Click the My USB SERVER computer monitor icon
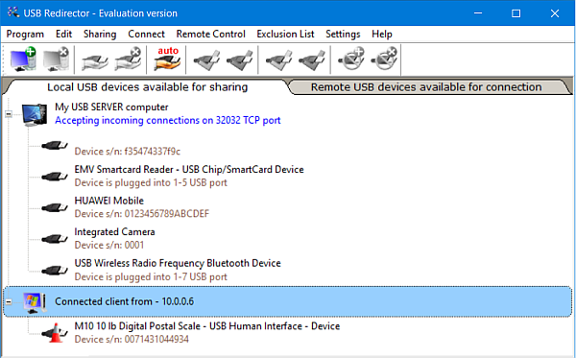This screenshot has width=576, height=358. coord(35,115)
